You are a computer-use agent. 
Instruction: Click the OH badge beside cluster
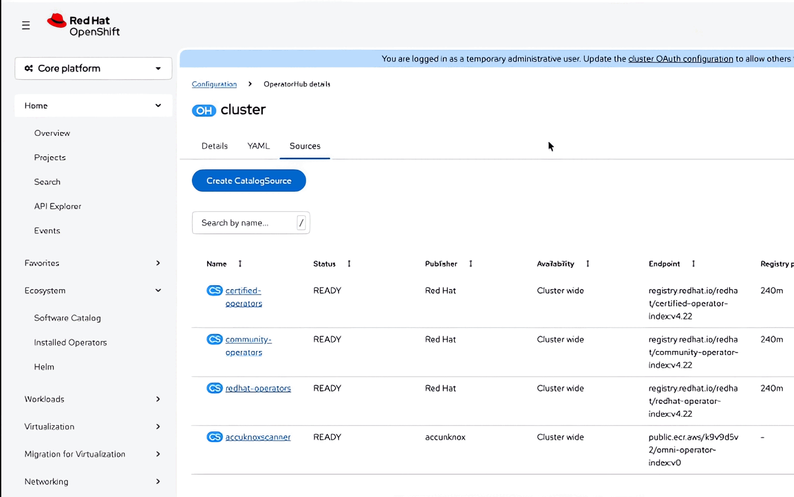click(x=204, y=111)
